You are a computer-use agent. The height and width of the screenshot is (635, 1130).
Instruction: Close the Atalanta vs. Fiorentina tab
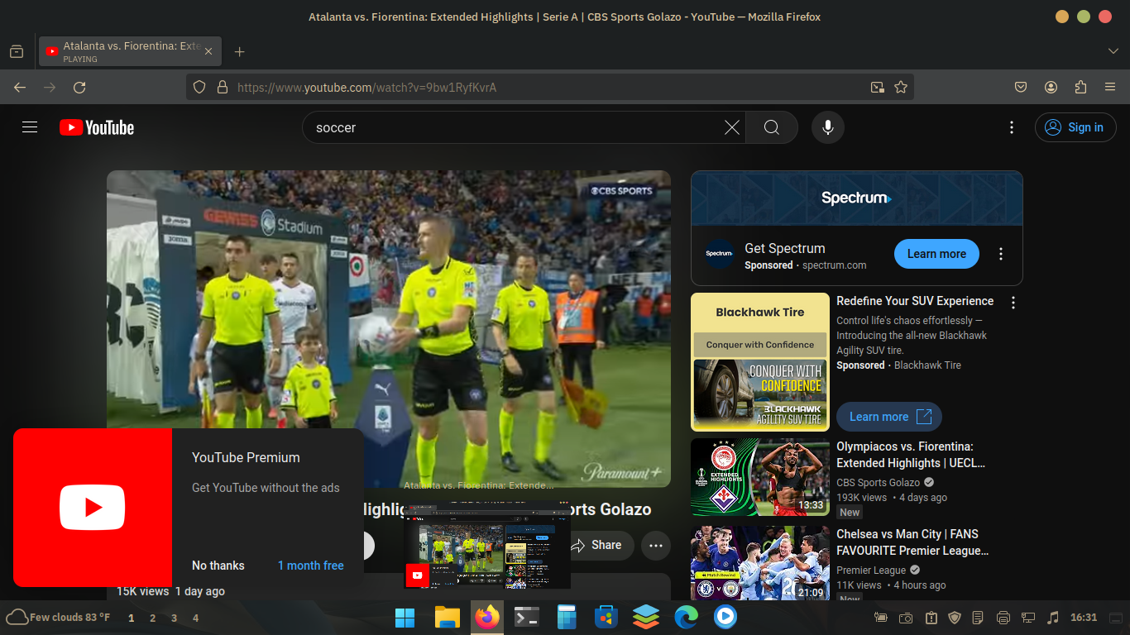pyautogui.click(x=208, y=51)
